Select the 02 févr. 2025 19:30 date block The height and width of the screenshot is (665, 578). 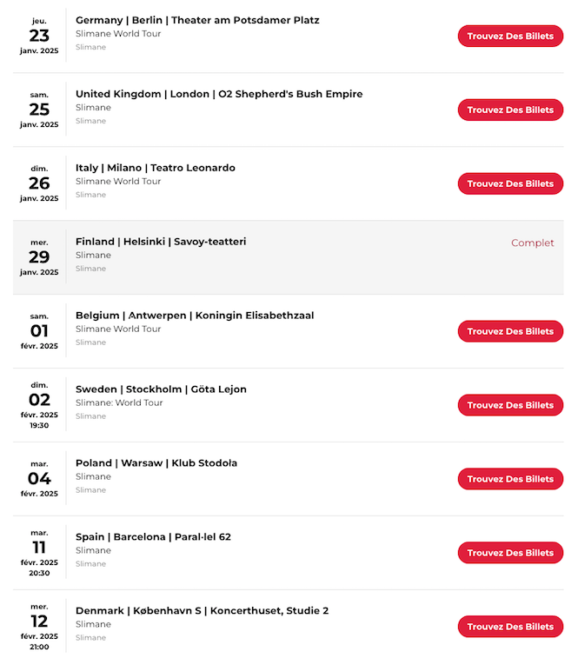point(39,404)
